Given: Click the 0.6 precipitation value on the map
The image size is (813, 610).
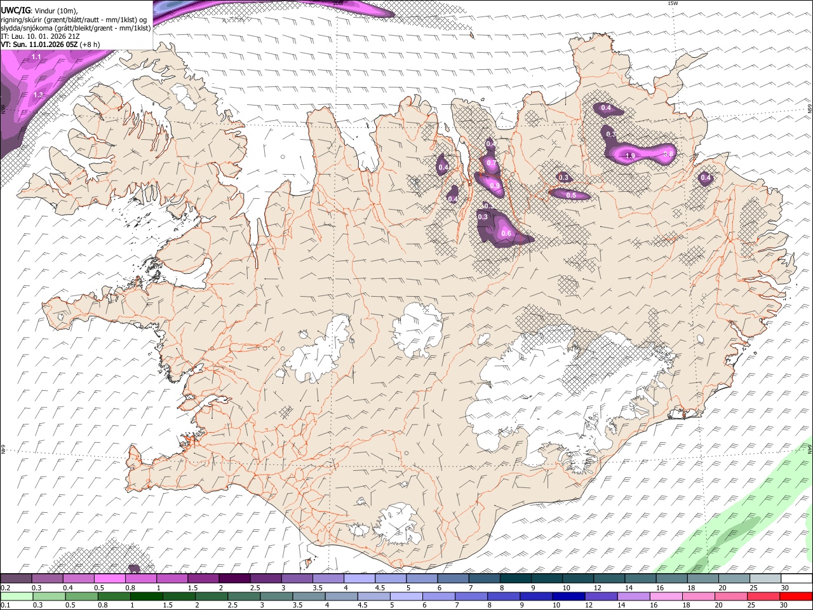Looking at the screenshot, I should (x=506, y=234).
